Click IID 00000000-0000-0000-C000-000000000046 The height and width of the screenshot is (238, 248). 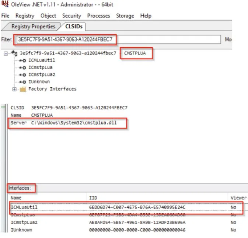137,230
